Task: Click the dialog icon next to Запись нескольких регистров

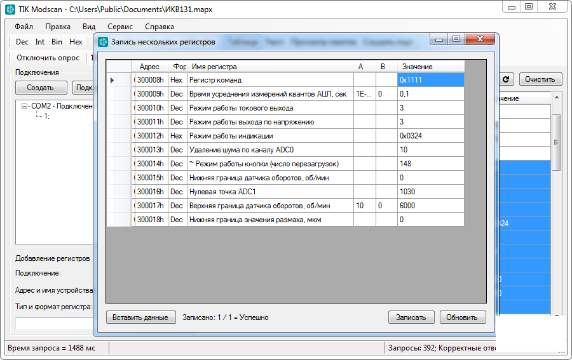Action: point(103,42)
